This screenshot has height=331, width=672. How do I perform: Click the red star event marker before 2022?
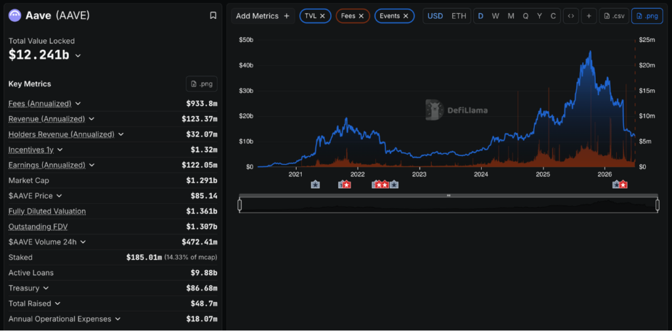pos(346,185)
